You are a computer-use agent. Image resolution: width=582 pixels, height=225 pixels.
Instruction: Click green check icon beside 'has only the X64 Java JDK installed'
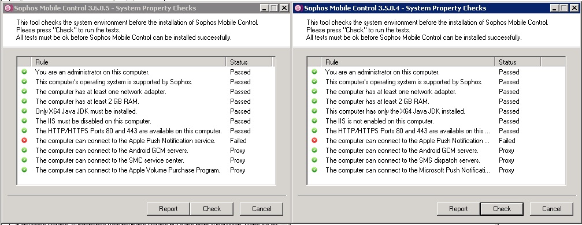pyautogui.click(x=314, y=111)
